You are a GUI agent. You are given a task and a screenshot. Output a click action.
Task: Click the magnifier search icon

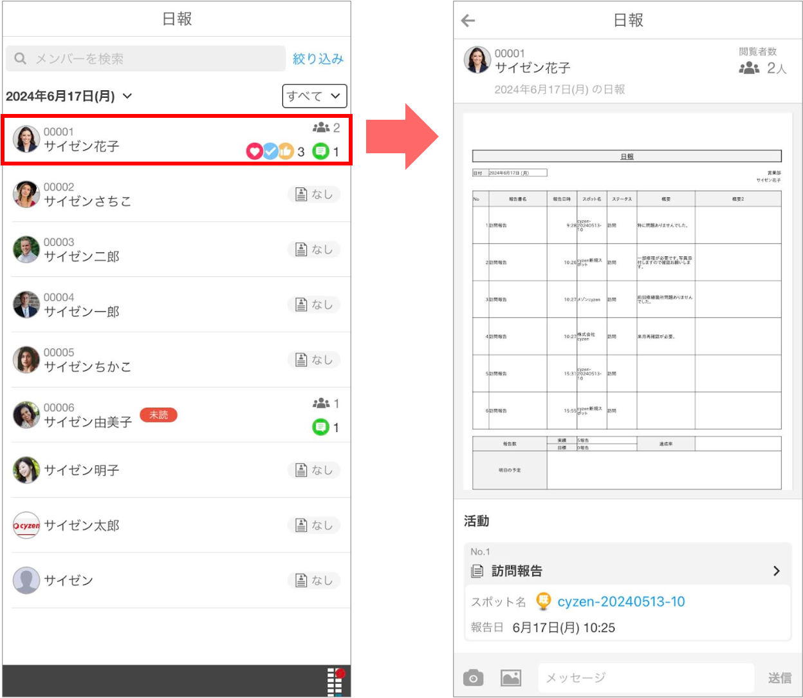point(21,59)
